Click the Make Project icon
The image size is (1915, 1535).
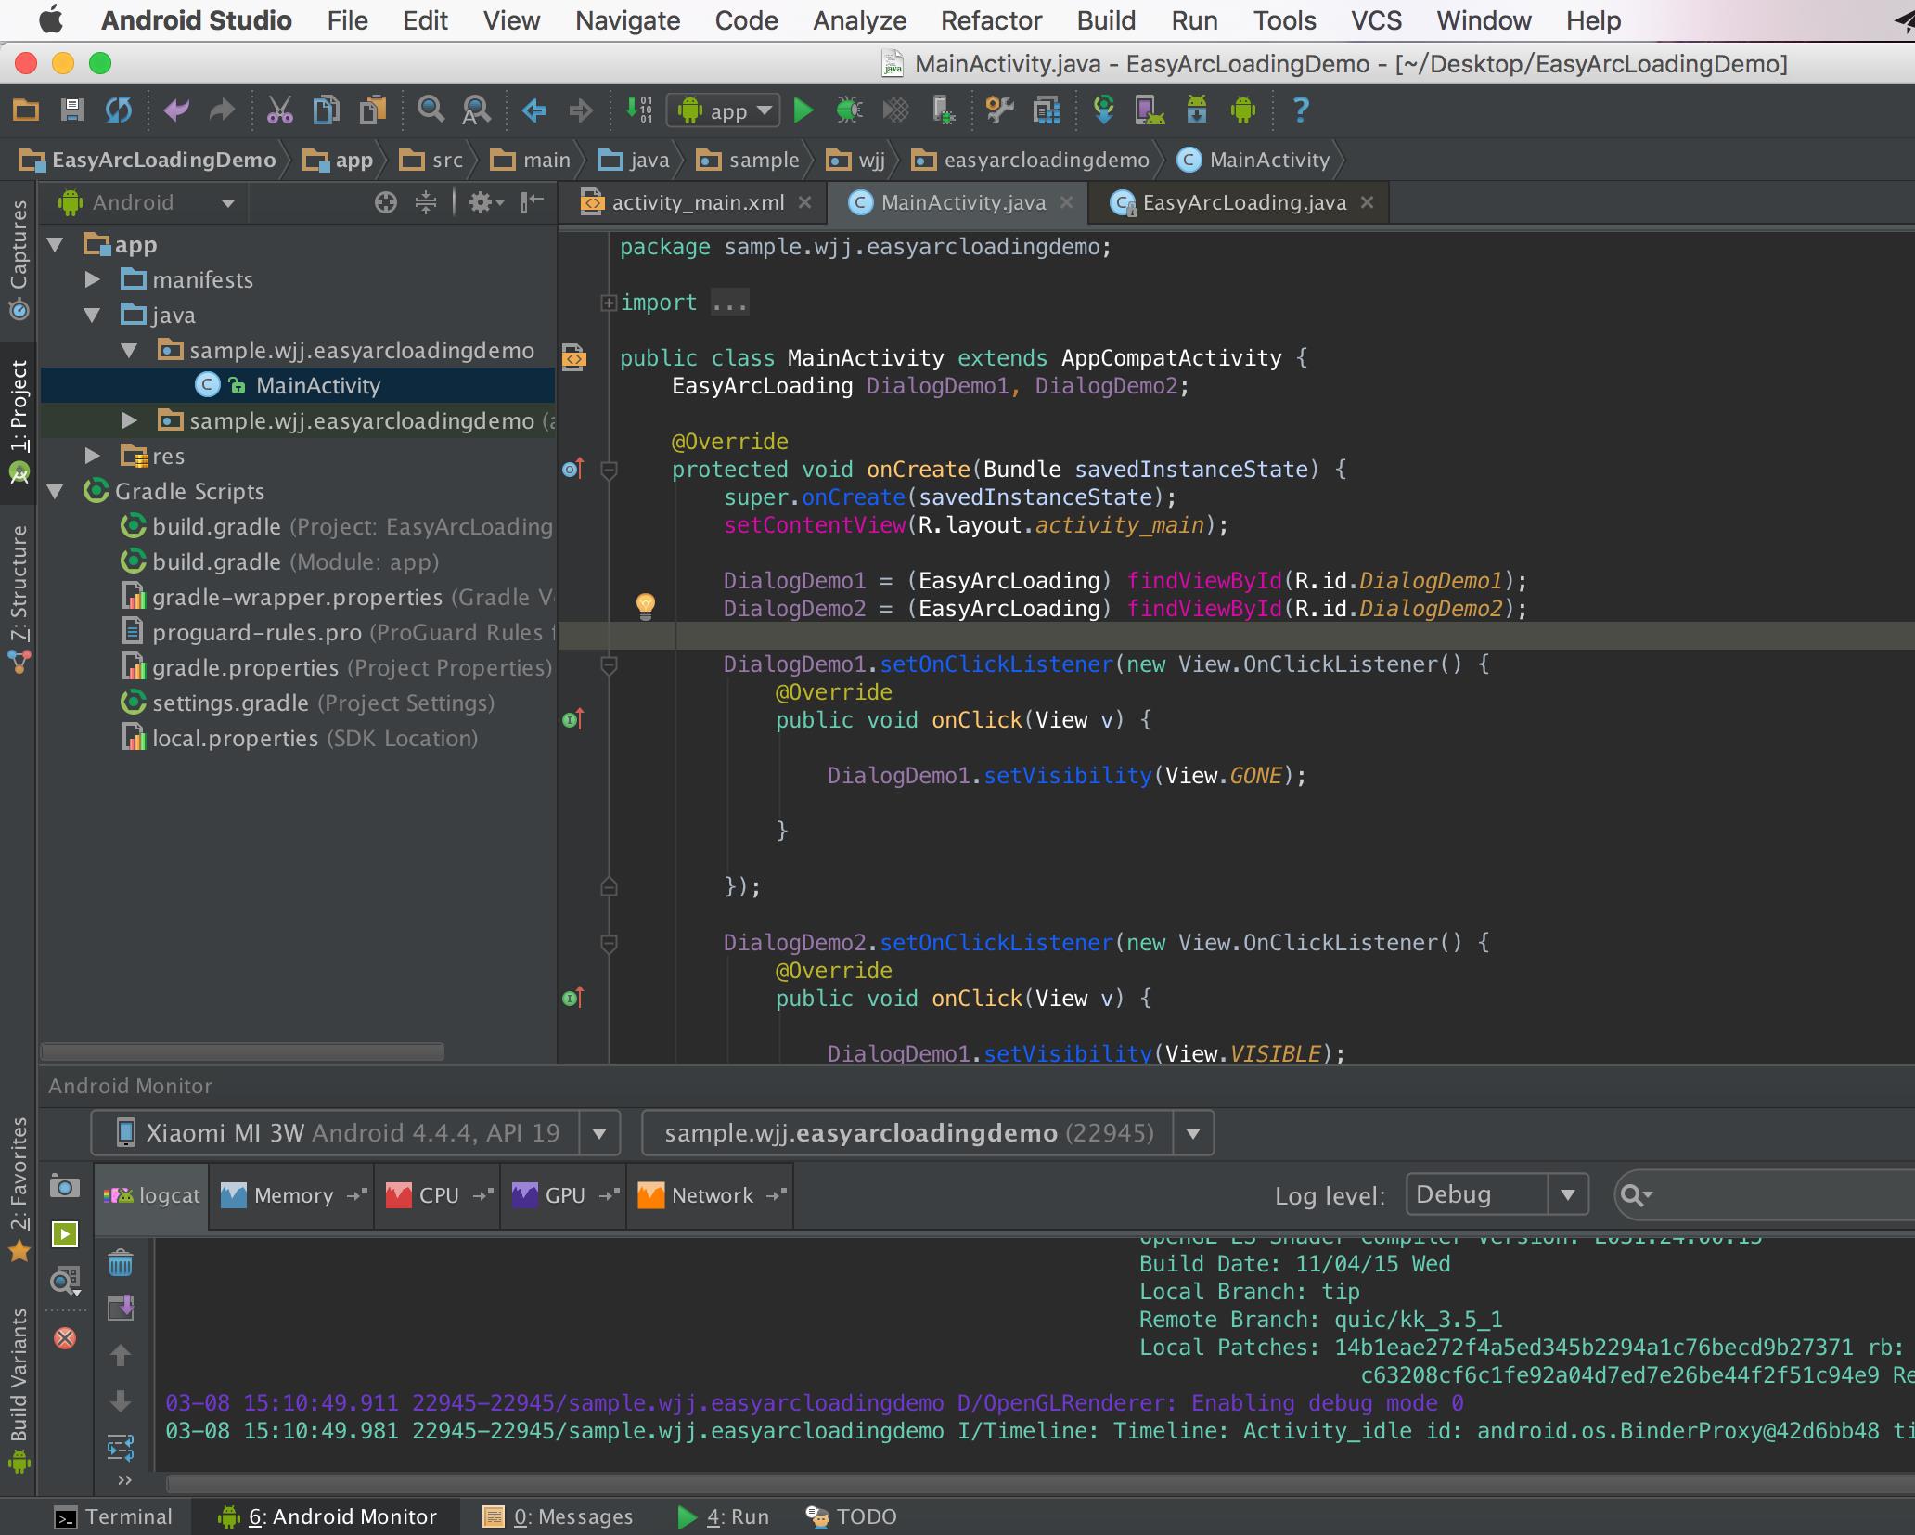coord(638,110)
